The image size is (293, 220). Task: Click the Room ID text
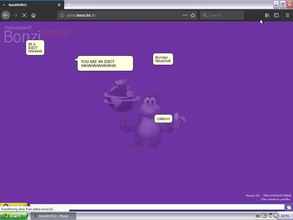268,195
